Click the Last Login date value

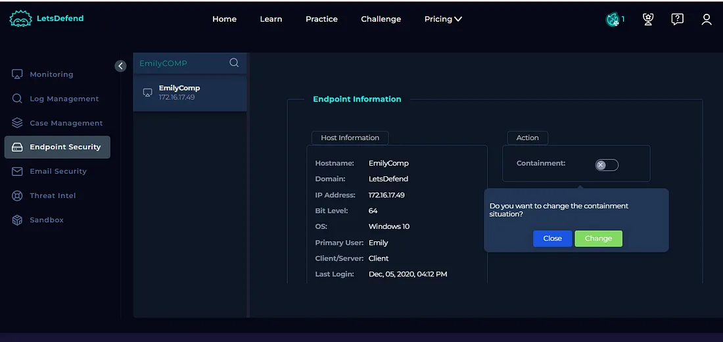click(x=408, y=274)
